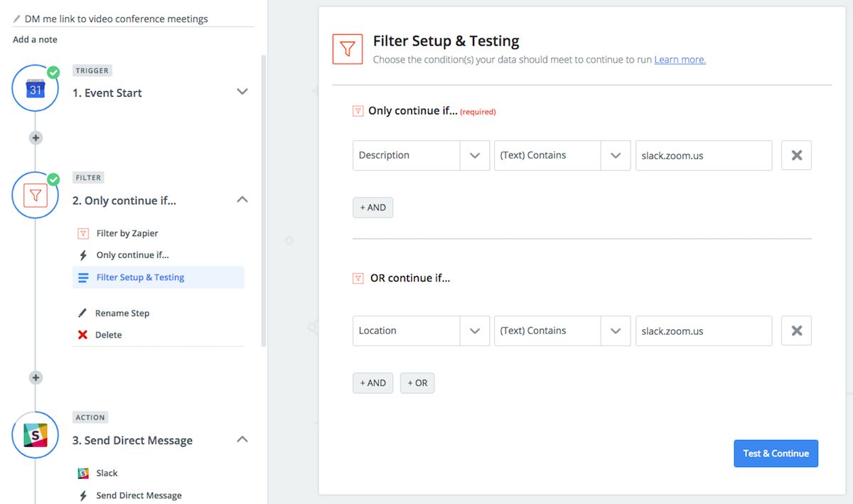Viewport: 853px width, 504px height.
Task: Open the Learn more link
Action: click(680, 60)
